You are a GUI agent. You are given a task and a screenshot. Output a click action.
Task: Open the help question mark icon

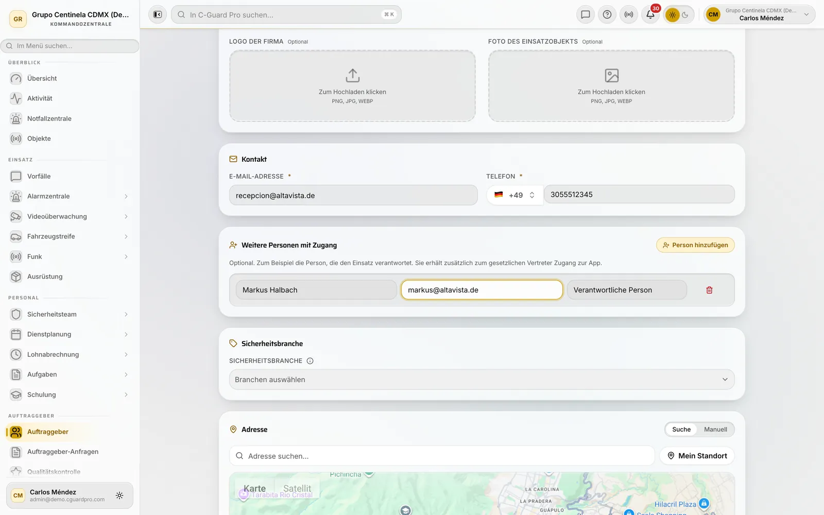pos(607,14)
